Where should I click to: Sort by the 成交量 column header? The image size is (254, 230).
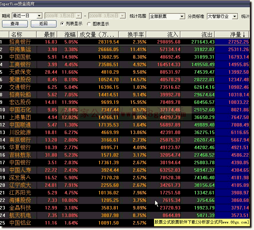[98, 35]
